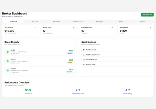
Task: Click dollar icon in Average Rate card
Action: [150, 27]
